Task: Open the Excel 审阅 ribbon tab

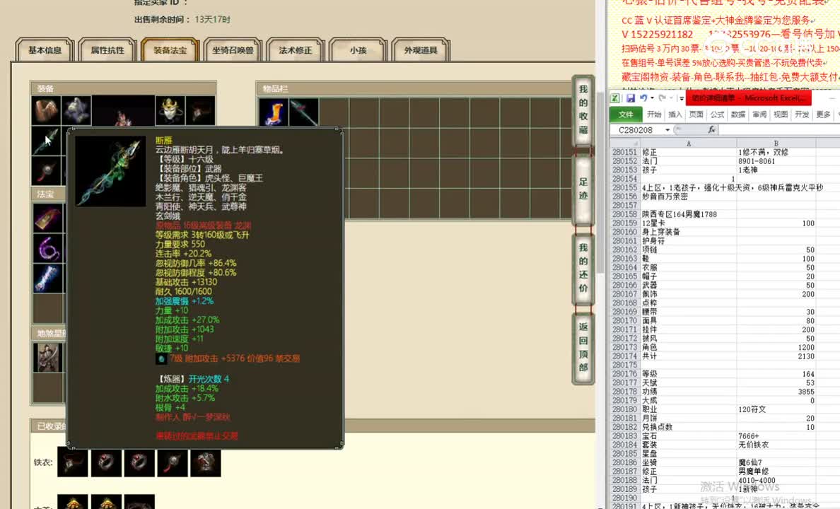Action: [759, 114]
